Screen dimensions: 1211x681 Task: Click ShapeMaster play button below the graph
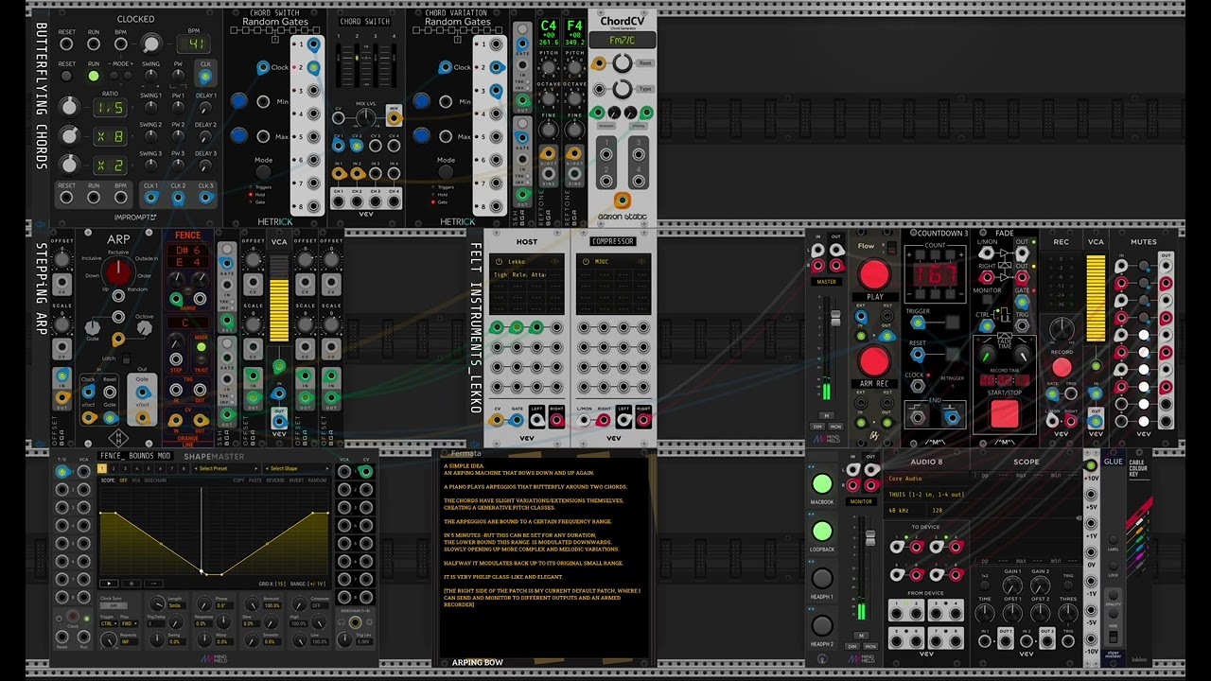108,584
